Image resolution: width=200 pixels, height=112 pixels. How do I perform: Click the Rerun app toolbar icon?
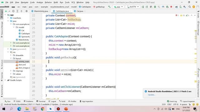coord(143,7)
